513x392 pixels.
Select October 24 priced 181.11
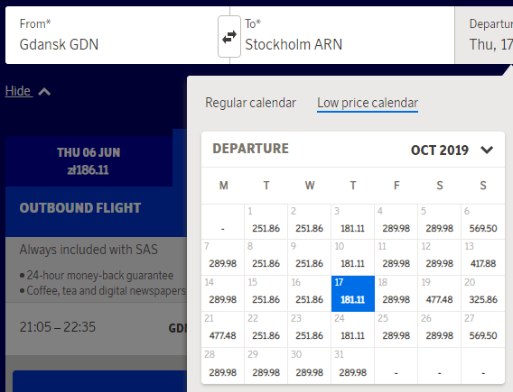click(x=352, y=329)
